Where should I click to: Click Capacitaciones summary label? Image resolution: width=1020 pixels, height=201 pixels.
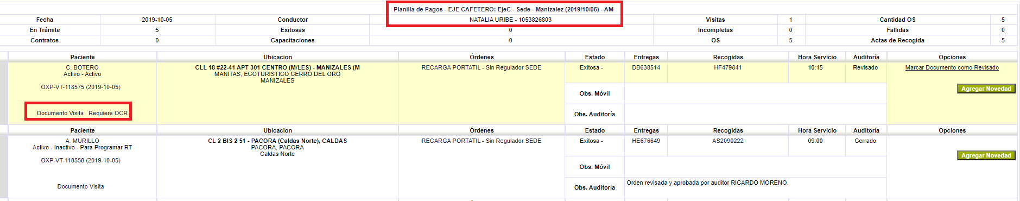click(293, 40)
